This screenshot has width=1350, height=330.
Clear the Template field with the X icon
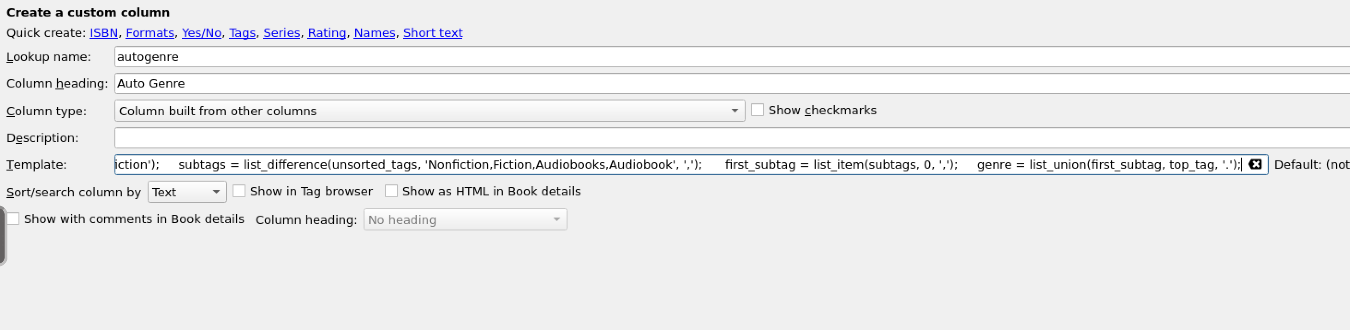pos(1254,165)
